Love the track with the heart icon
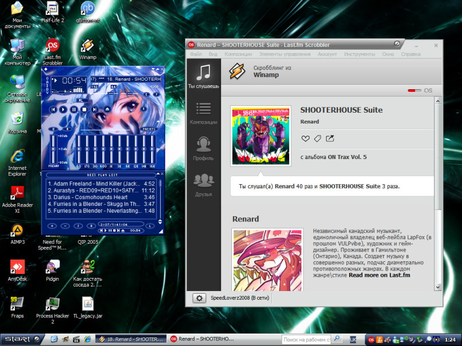 pyautogui.click(x=305, y=138)
